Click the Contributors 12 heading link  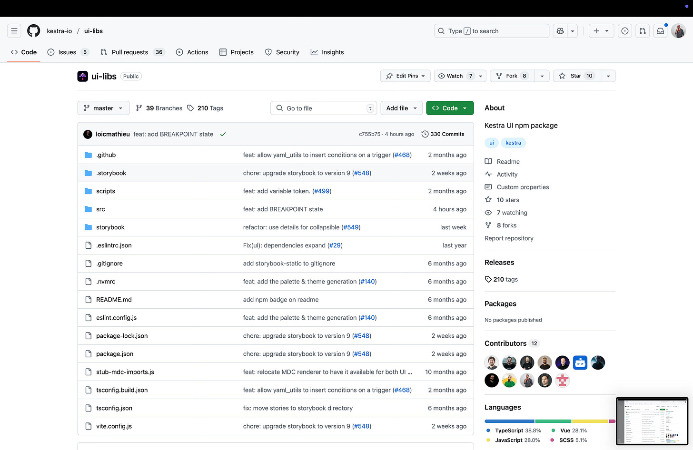click(511, 343)
